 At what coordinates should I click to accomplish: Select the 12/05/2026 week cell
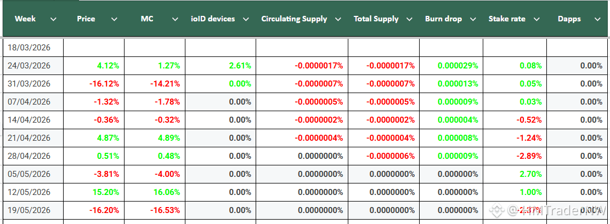[33, 192]
